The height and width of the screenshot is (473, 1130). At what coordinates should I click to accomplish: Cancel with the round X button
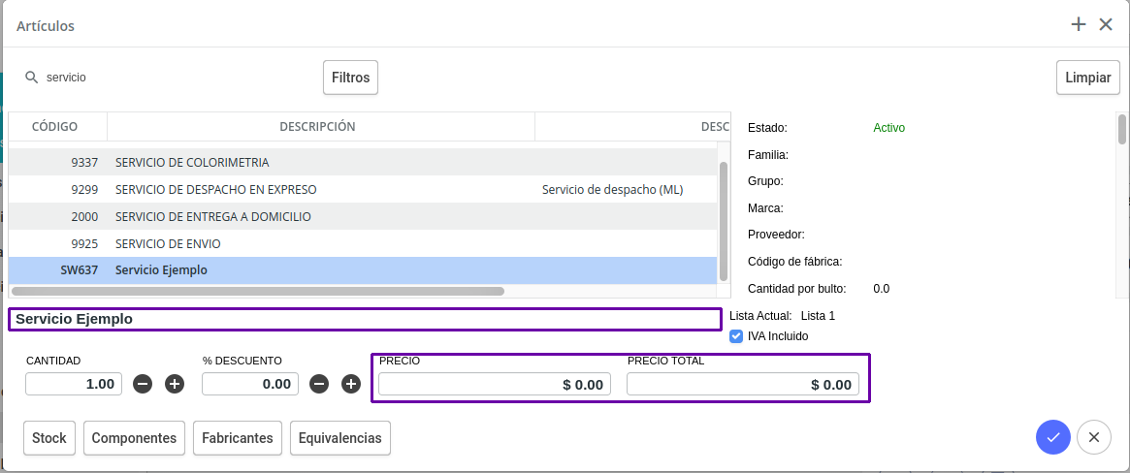pos(1094,437)
